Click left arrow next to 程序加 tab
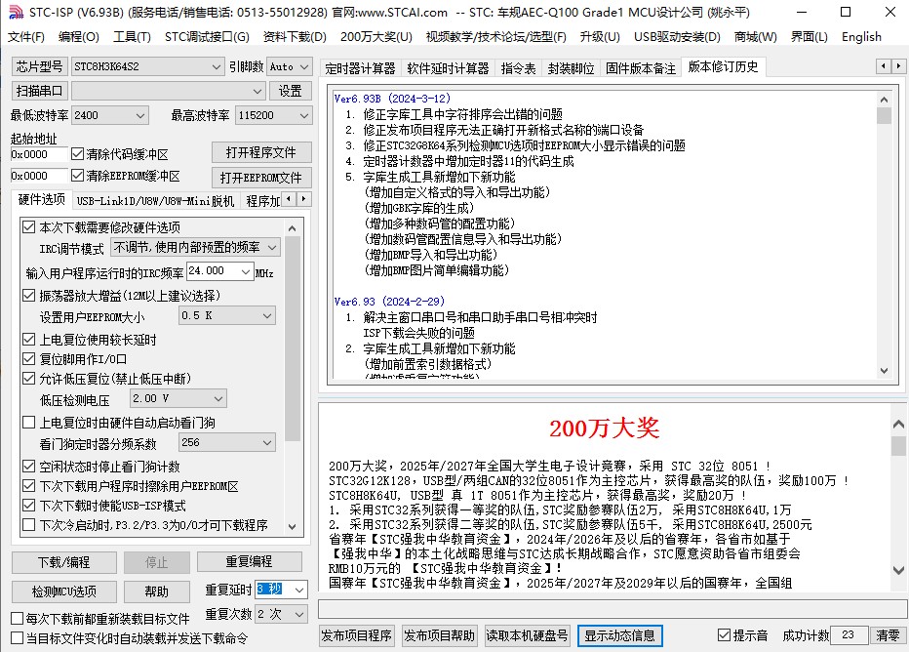 click(290, 199)
